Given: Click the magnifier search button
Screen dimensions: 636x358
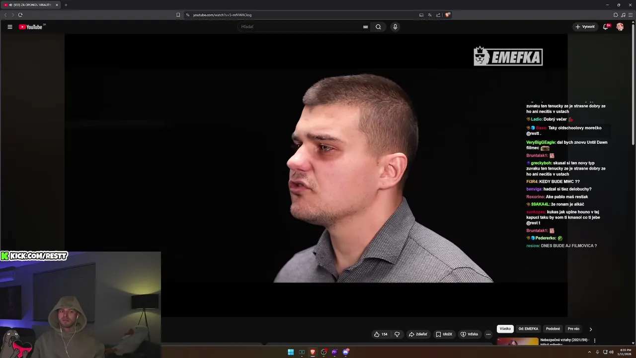Looking at the screenshot, I should point(378,27).
